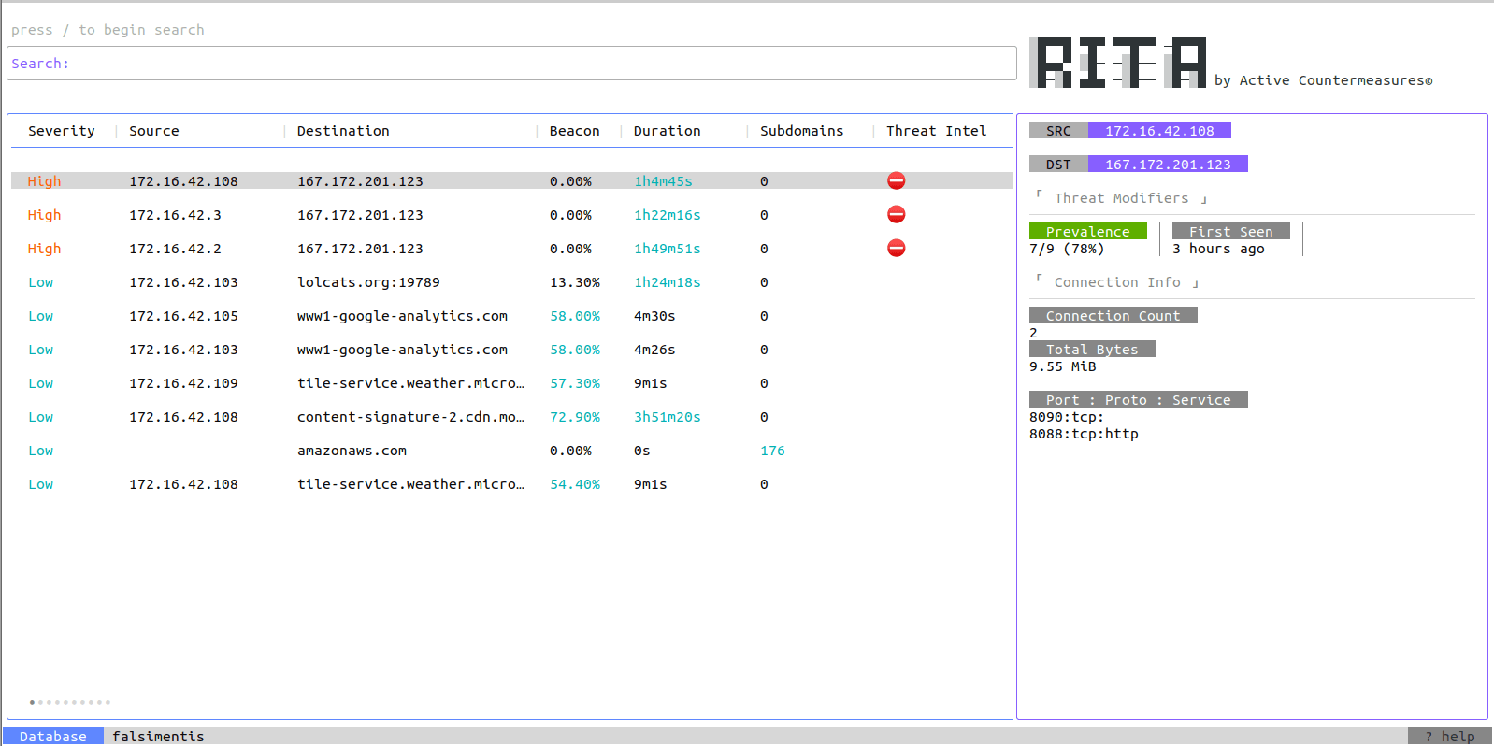
Task: Click the Duration column header
Action: pos(667,131)
